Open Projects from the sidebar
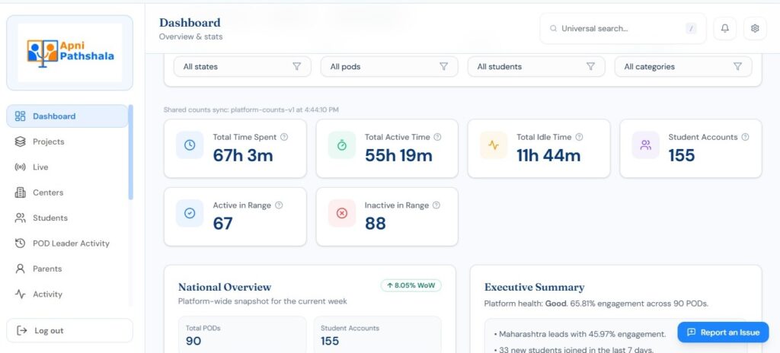780x353 pixels. tap(67, 142)
